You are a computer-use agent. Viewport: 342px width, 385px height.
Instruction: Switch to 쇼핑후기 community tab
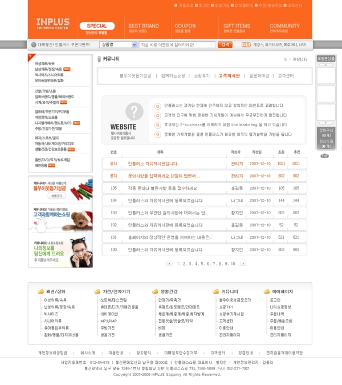pos(202,75)
